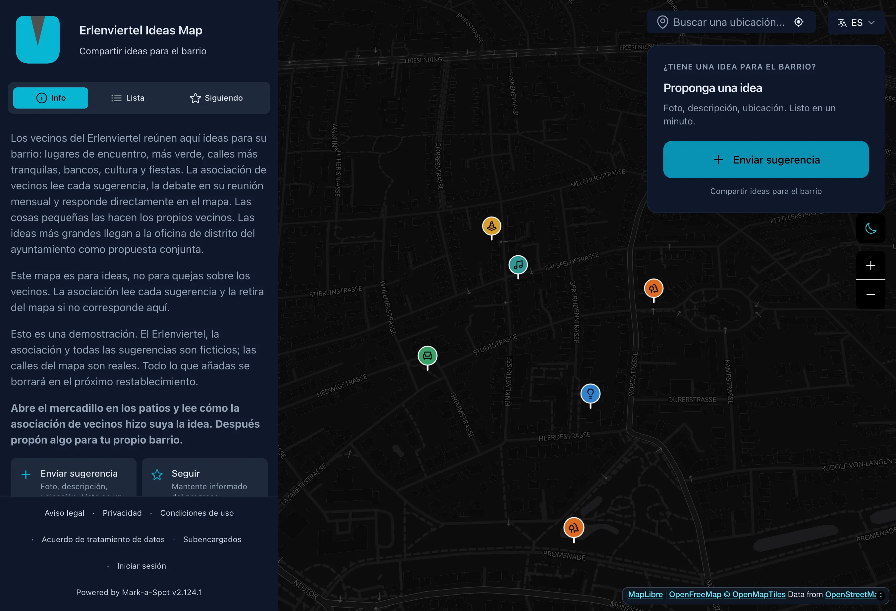Open the Info tab
Viewport: 896px width, 611px height.
[50, 98]
